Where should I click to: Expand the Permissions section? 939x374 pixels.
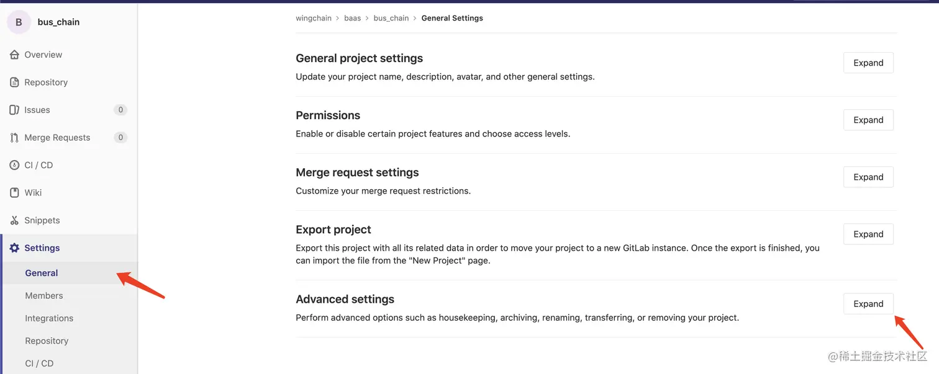pos(868,120)
